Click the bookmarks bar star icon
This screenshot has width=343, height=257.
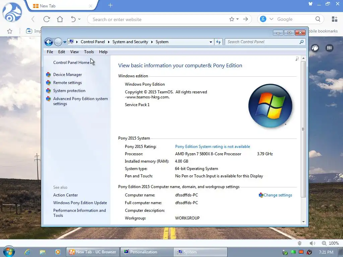coord(10,31)
